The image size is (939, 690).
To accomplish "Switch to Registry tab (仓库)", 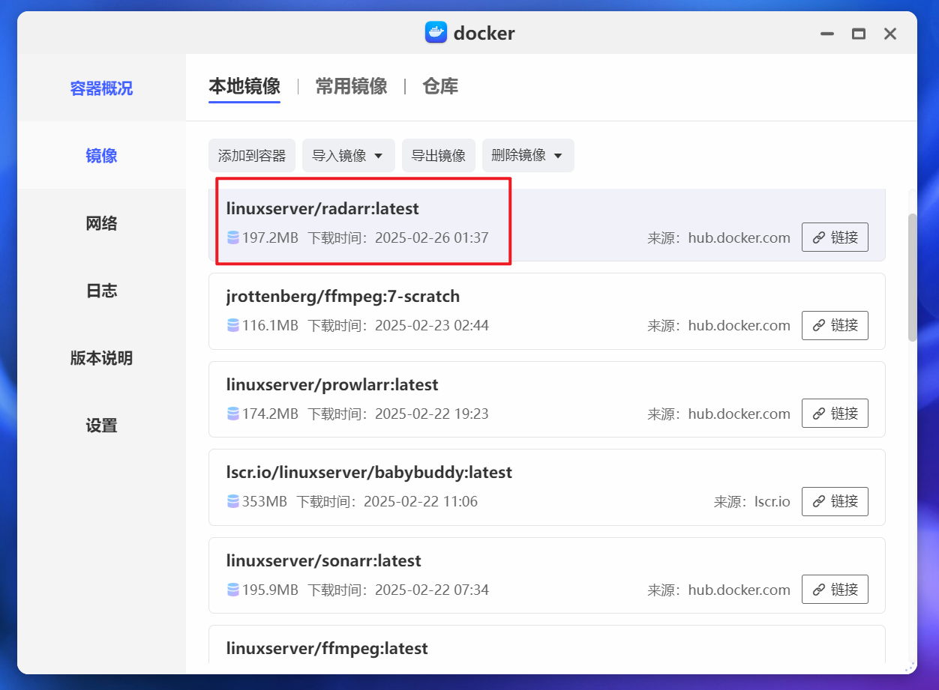I will pyautogui.click(x=440, y=86).
